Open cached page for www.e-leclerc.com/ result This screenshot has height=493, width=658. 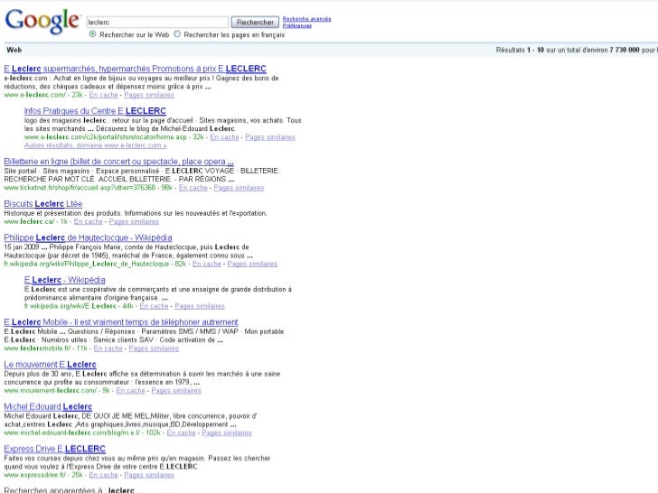point(103,95)
